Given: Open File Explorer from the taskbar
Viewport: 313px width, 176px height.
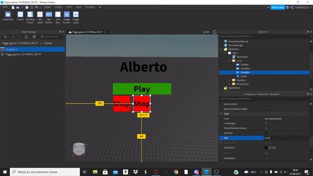Looking at the screenshot, I should tap(95, 172).
